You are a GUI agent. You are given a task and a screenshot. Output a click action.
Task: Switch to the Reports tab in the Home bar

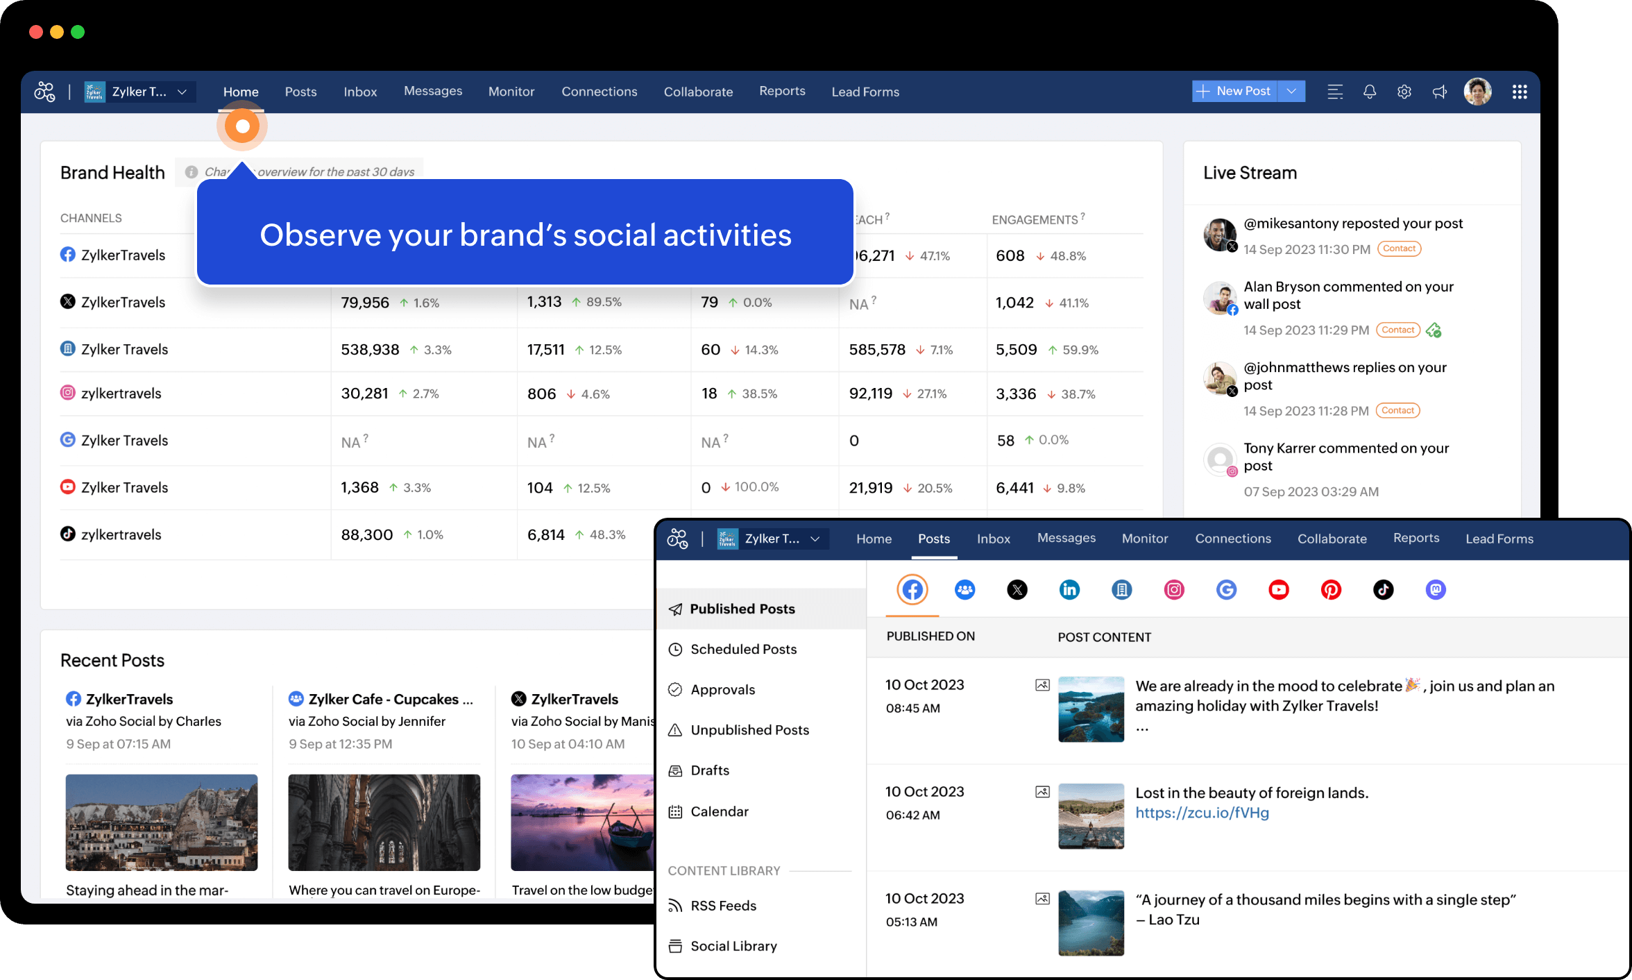click(x=782, y=91)
